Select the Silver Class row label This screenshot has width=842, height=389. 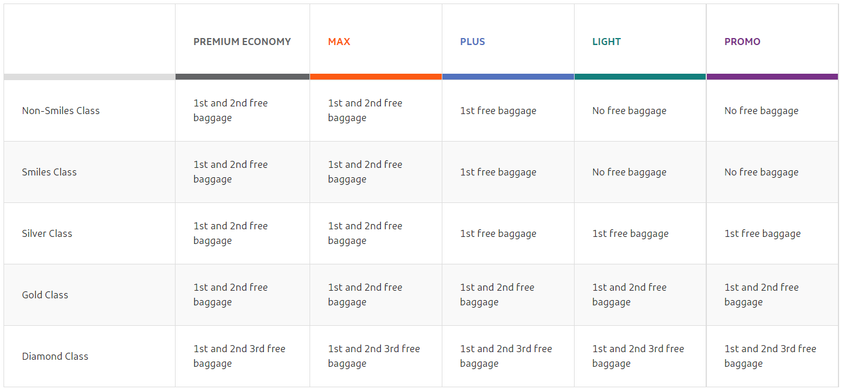47,233
